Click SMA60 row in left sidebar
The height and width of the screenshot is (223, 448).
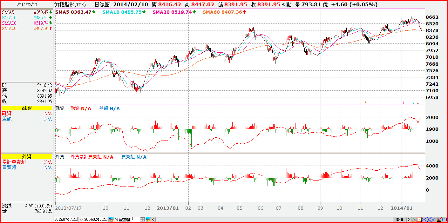point(27,29)
